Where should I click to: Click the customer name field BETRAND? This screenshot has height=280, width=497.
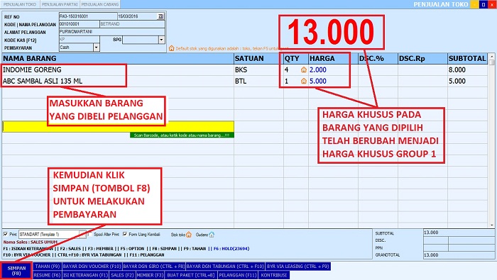tap(132, 24)
